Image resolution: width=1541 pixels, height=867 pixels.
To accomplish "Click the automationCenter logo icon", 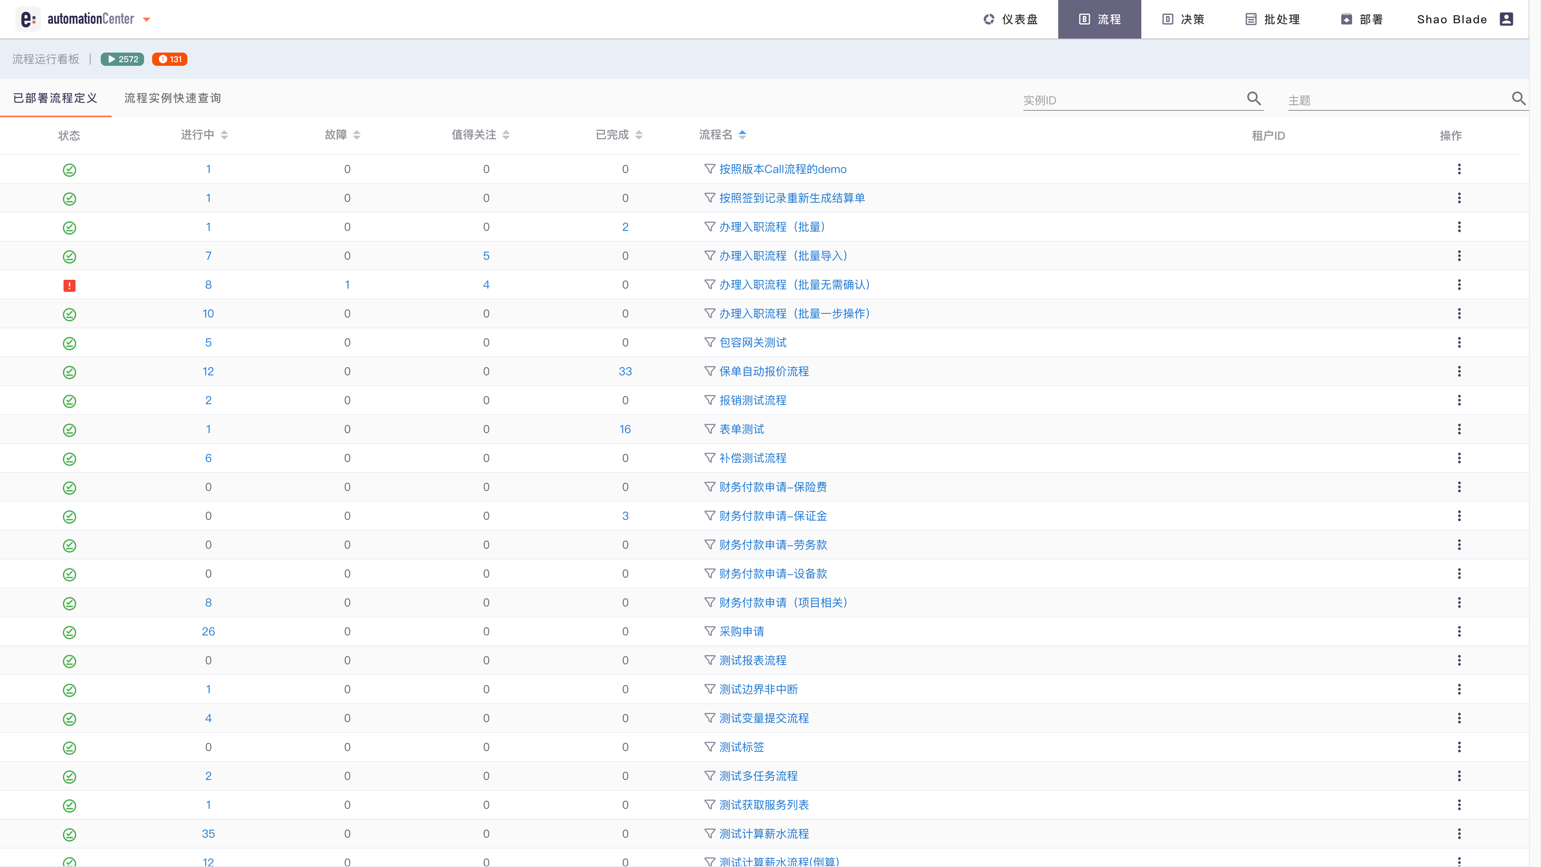I will point(28,19).
